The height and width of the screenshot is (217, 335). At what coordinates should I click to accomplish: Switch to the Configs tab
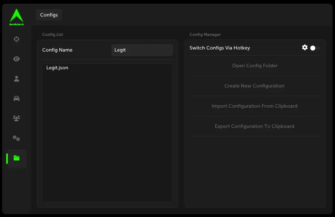[49, 15]
